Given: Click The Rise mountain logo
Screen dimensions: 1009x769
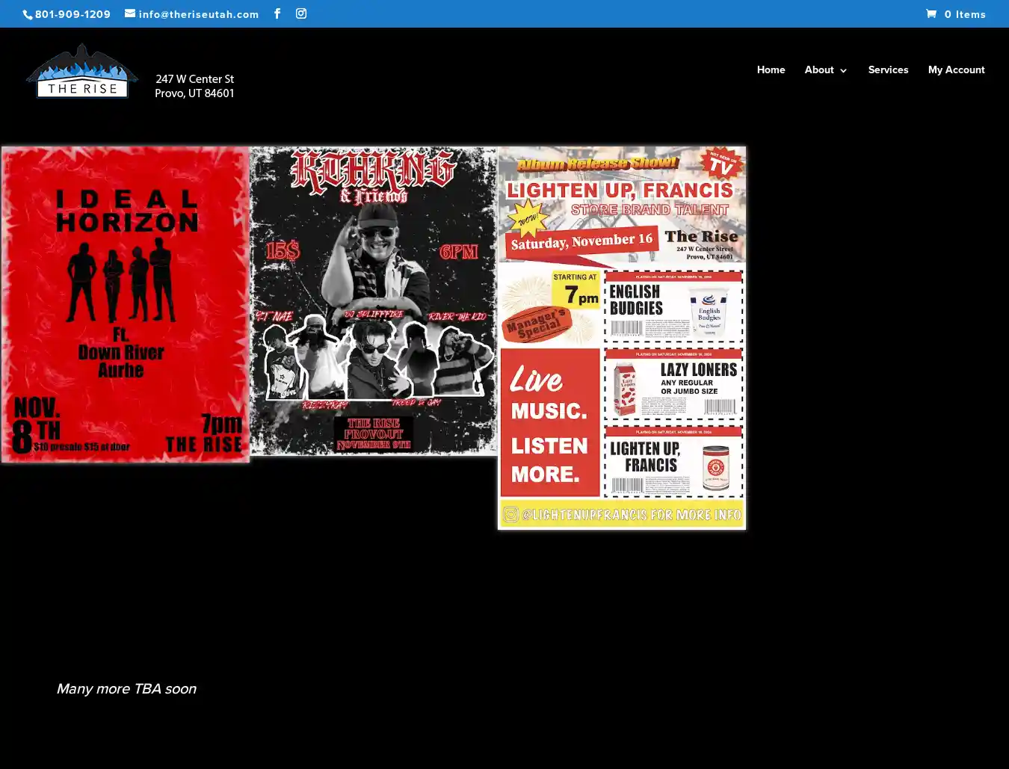Looking at the screenshot, I should (x=81, y=72).
